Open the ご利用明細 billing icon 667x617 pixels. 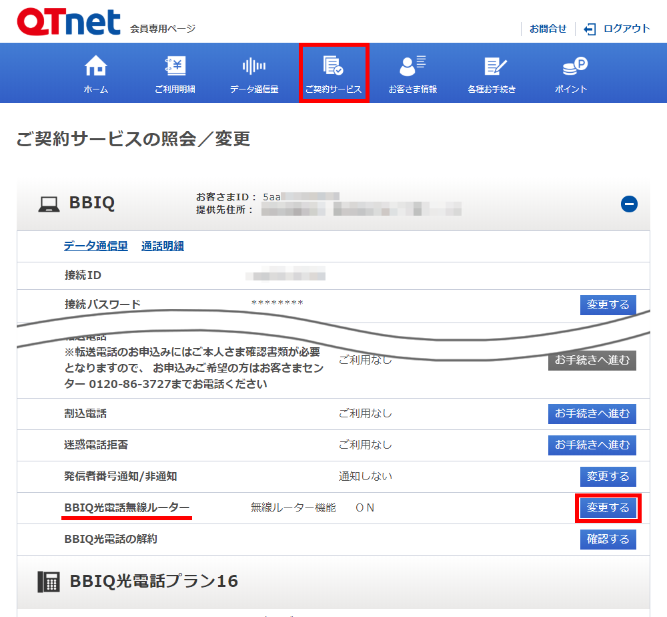[175, 66]
